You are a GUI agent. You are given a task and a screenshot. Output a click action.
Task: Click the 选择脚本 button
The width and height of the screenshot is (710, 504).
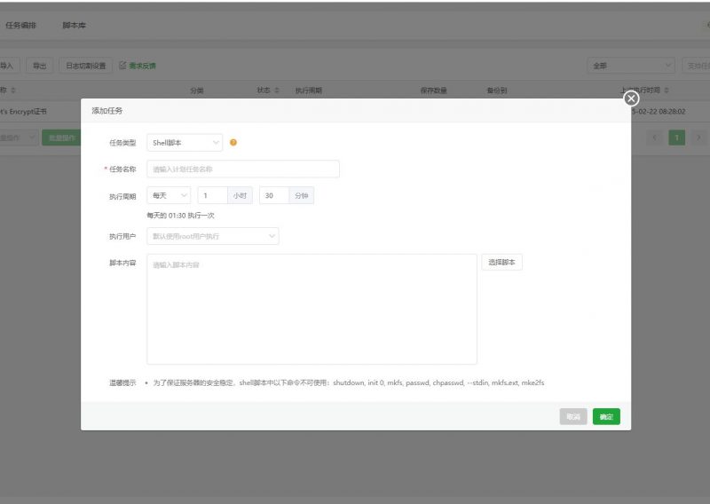tap(501, 262)
